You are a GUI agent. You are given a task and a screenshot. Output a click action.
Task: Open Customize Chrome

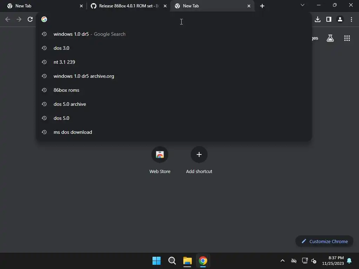pos(324,241)
